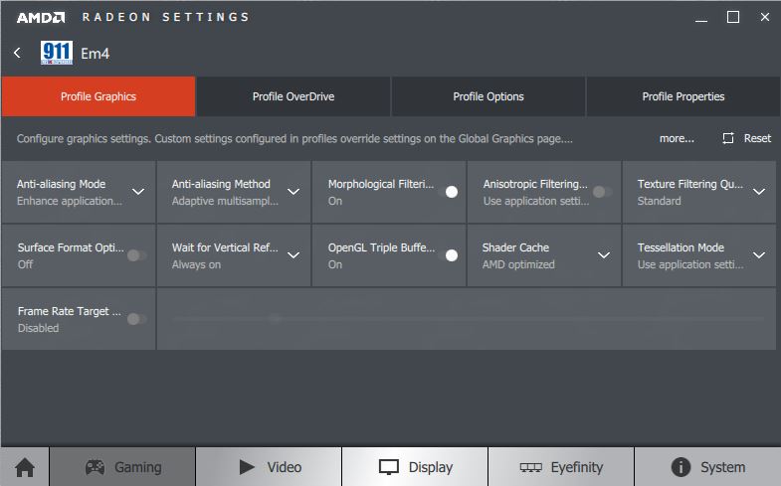Toggle Morphological Filtering switch off
The image size is (781, 486).
[x=449, y=192]
